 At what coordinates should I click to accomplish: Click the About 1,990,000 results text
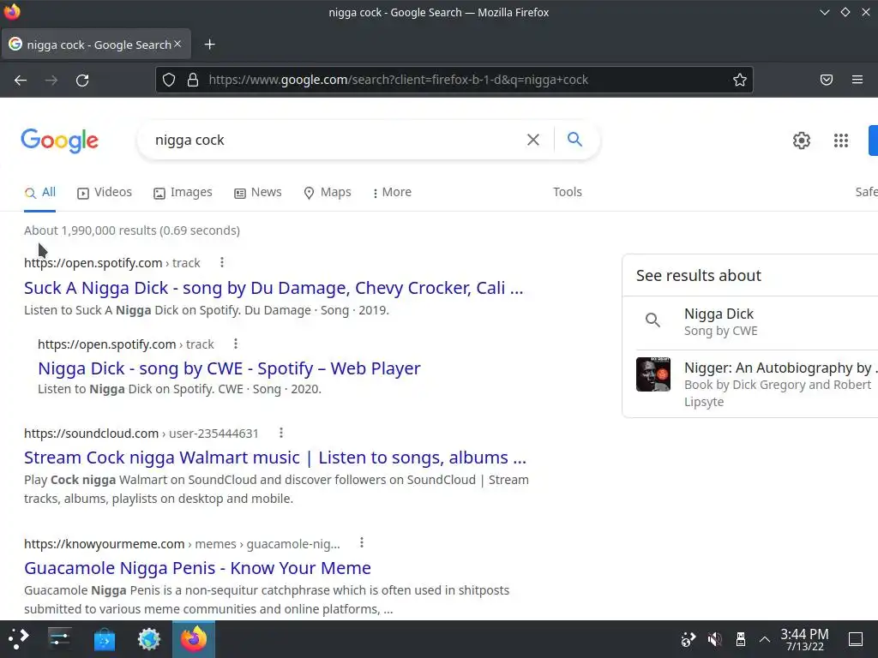132,230
